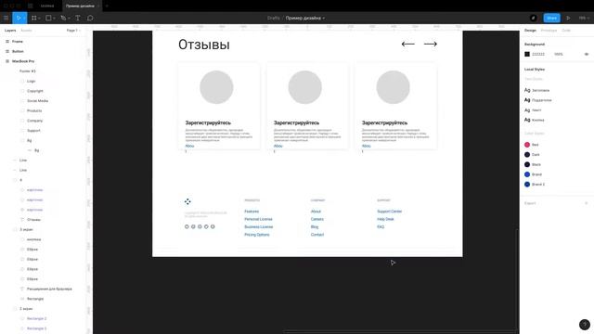Viewport: 594px width, 334px height.
Task: Select the Brand color style
Action: pyautogui.click(x=533, y=174)
